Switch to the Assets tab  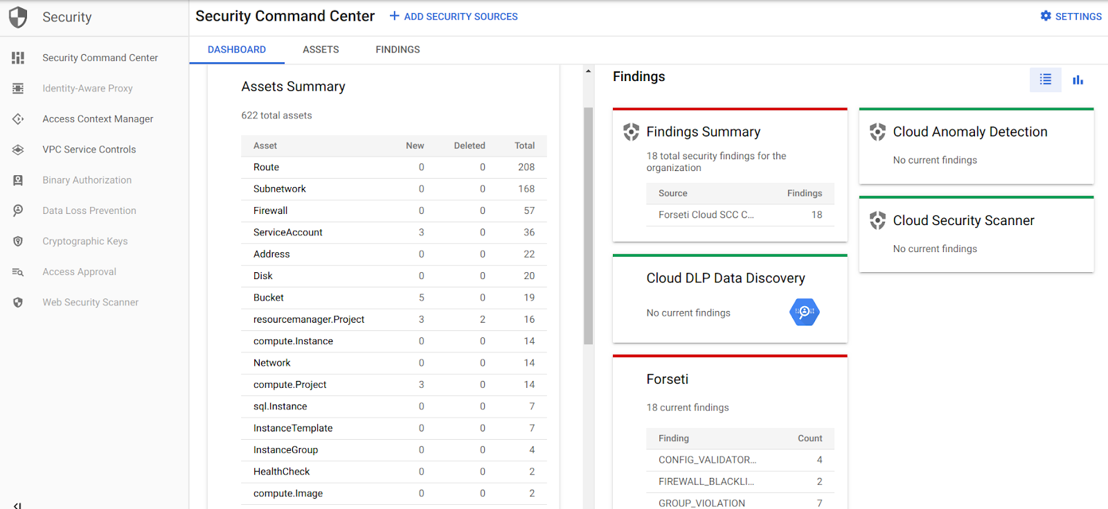[x=321, y=50]
